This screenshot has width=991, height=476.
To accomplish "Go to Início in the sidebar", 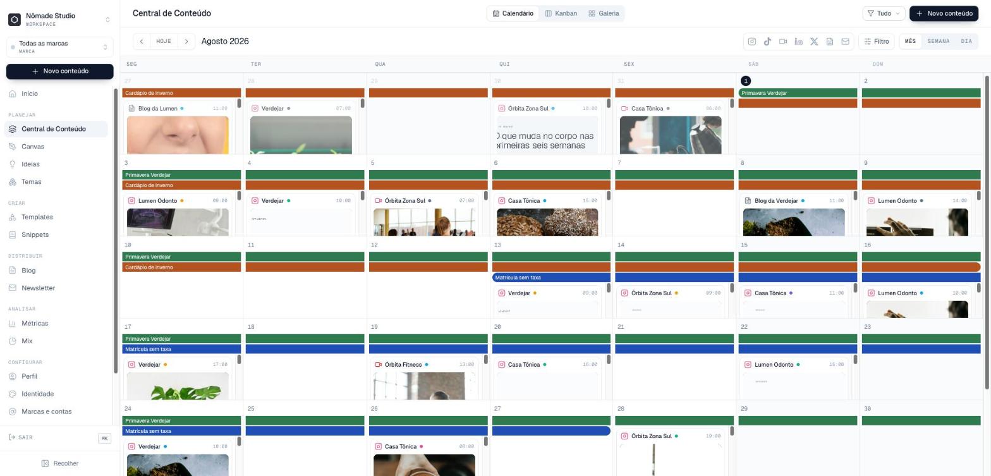I will point(57,94).
